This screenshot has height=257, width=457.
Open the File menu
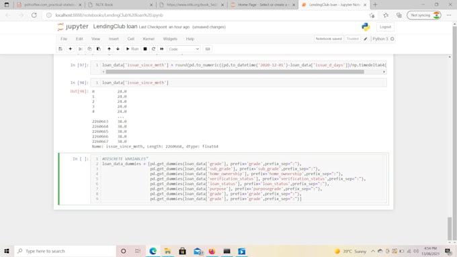(64, 39)
